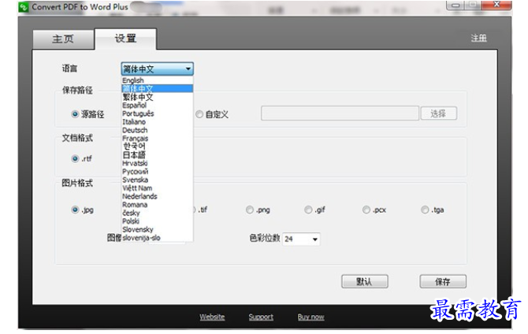The image size is (528, 334).
Task: Choose 繁体中文 from the language list
Action: (158, 97)
